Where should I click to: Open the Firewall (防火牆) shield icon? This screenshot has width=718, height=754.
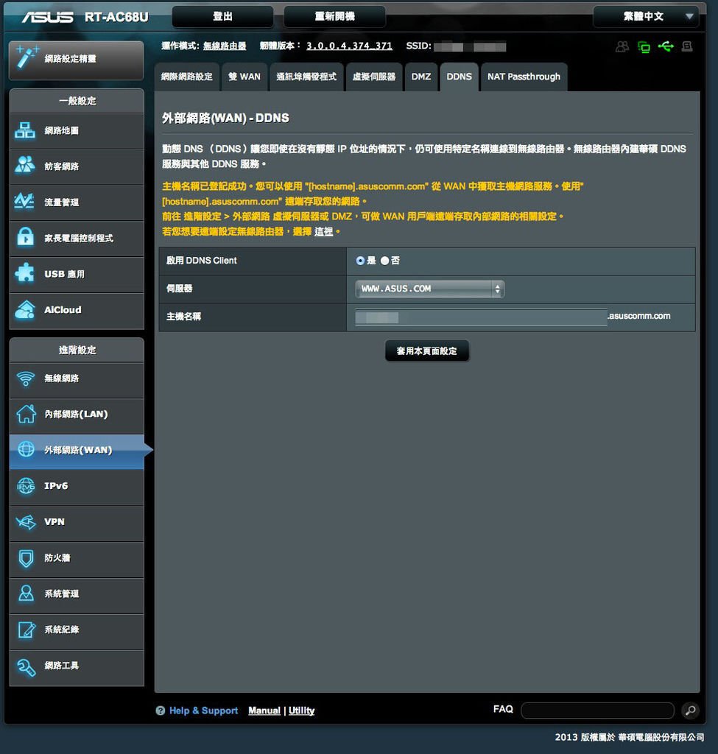(26, 558)
